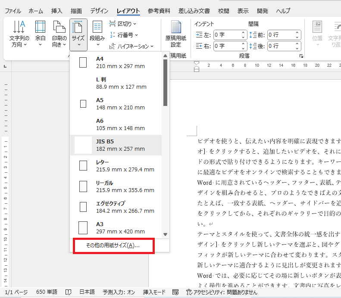Switch to the 描画 tab
The width and height of the screenshot is (341, 298).
coord(76,11)
